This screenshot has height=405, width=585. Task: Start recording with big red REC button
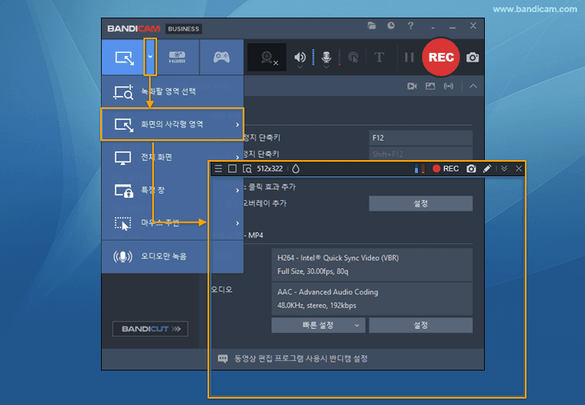click(441, 57)
